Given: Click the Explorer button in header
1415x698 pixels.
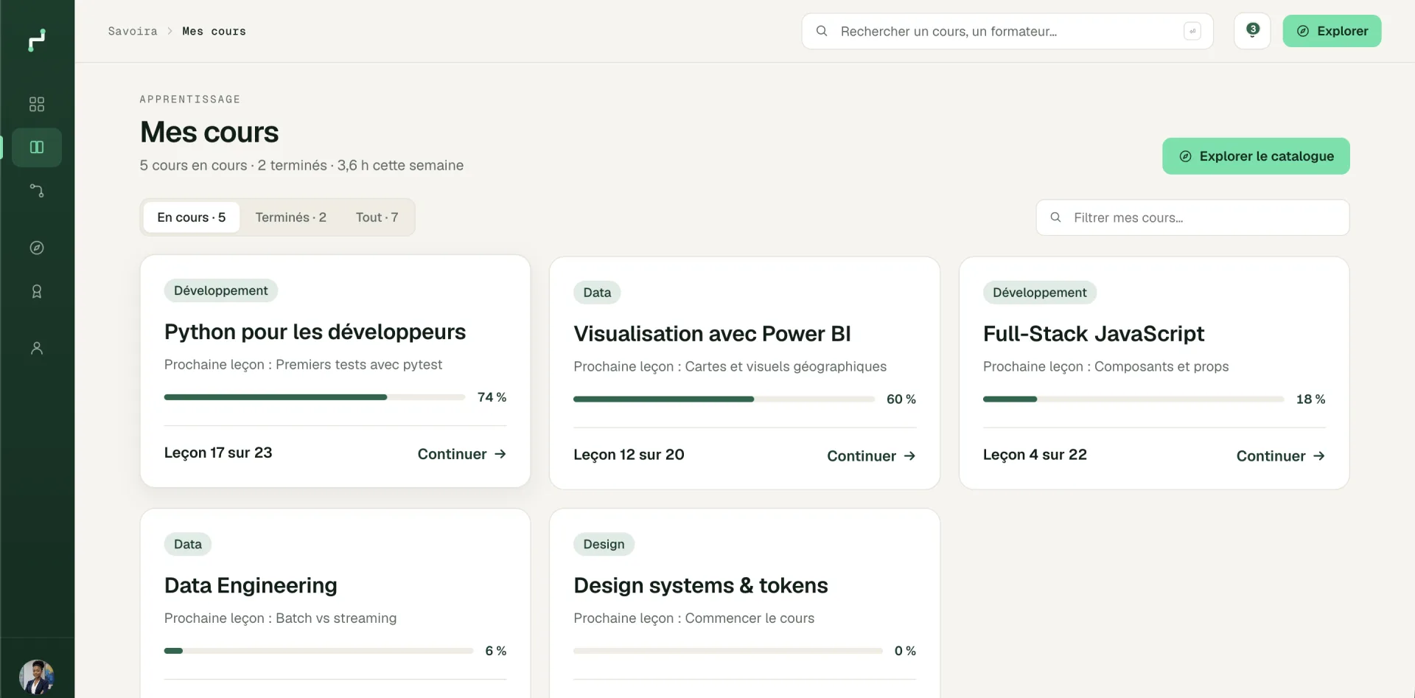Looking at the screenshot, I should point(1332,31).
